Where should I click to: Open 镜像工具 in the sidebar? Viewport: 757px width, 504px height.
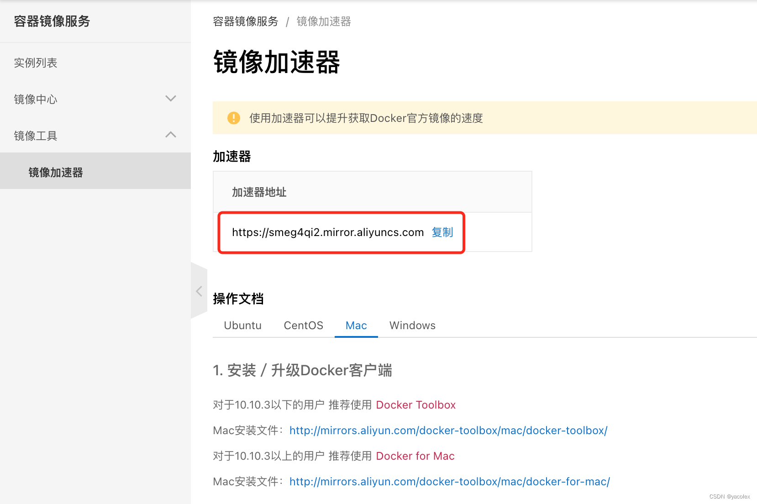coord(36,136)
